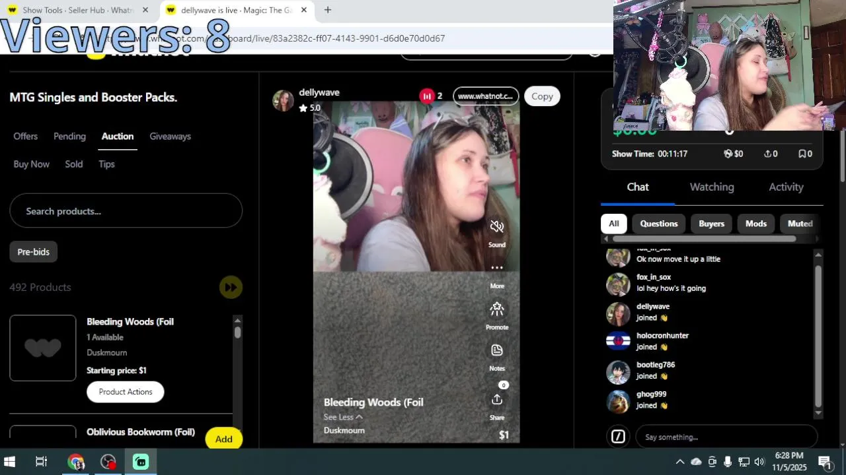Click fox_in_sox avatar in chat
This screenshot has width=846, height=475.
click(618, 284)
